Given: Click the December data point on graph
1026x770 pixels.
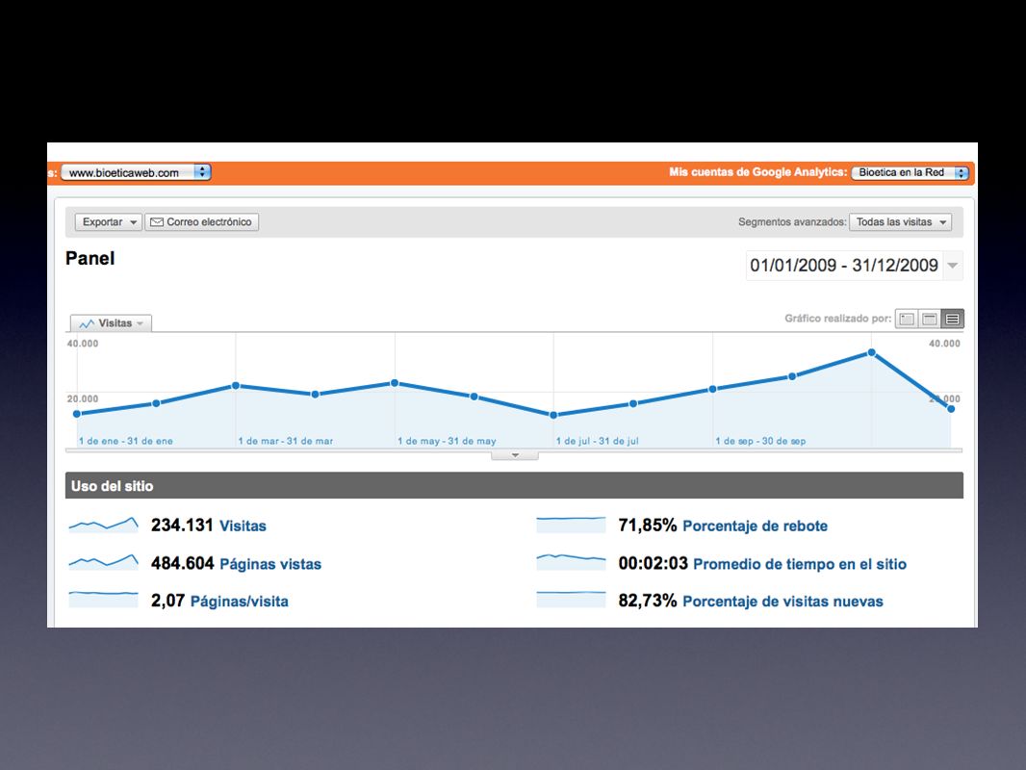Looking at the screenshot, I should click(x=951, y=409).
